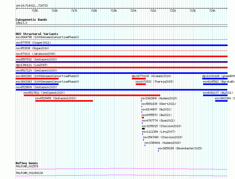
Task: Click the 724k ruler position
Action: [x=212, y=11]
